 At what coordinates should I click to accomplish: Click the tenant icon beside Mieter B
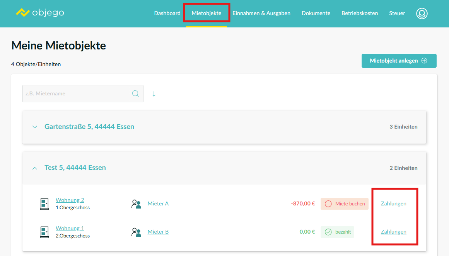pyautogui.click(x=136, y=232)
